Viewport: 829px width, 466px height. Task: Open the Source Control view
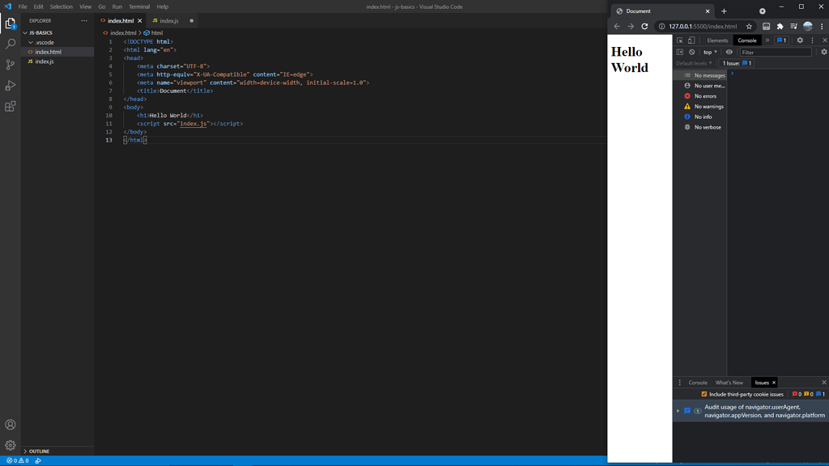coord(10,65)
